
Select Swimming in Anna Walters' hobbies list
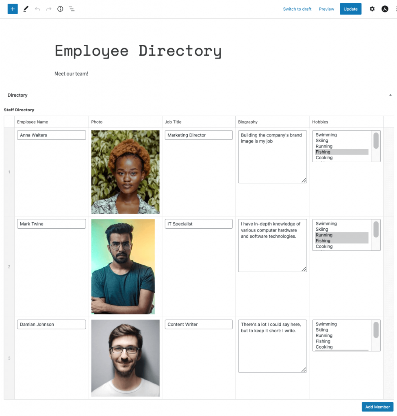[x=342, y=135]
